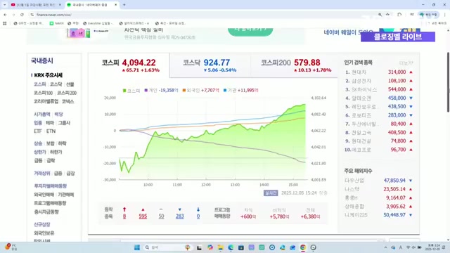Close the Naver Finance tab
The image size is (450, 253).
pos(115,5)
